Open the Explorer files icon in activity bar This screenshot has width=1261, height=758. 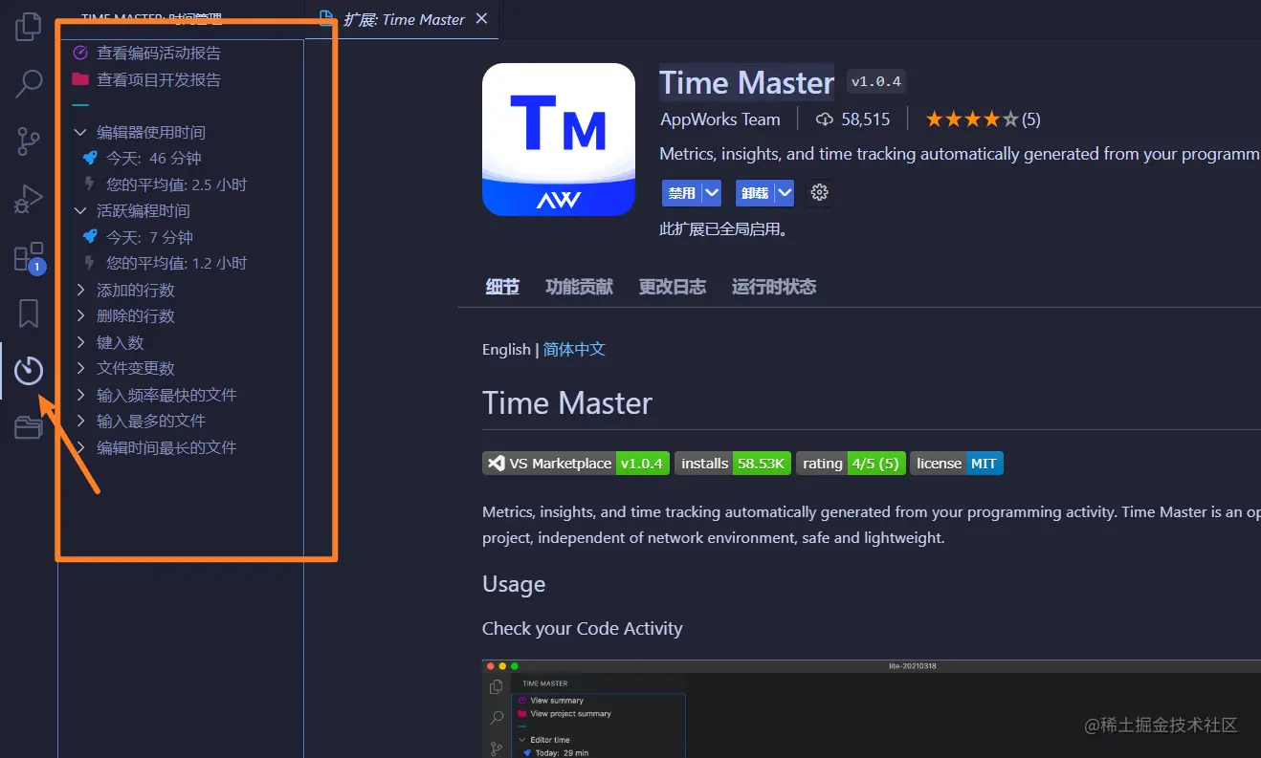tap(29, 27)
